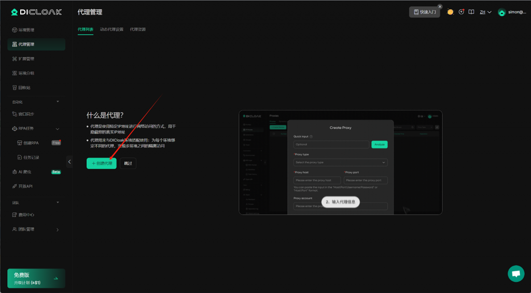Open 环境管理 in the sidebar

click(x=26, y=30)
